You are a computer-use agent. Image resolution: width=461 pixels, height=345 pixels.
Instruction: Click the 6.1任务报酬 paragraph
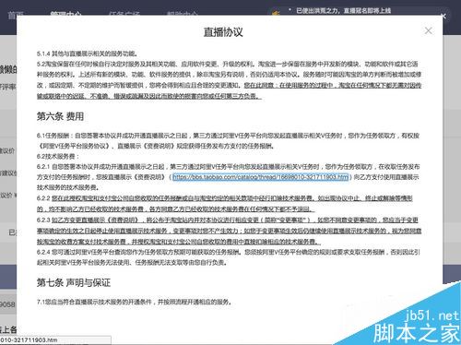pyautogui.click(x=229, y=141)
